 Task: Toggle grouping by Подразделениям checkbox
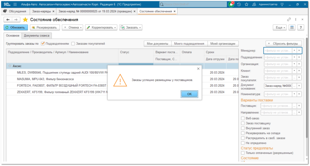pos(43,44)
